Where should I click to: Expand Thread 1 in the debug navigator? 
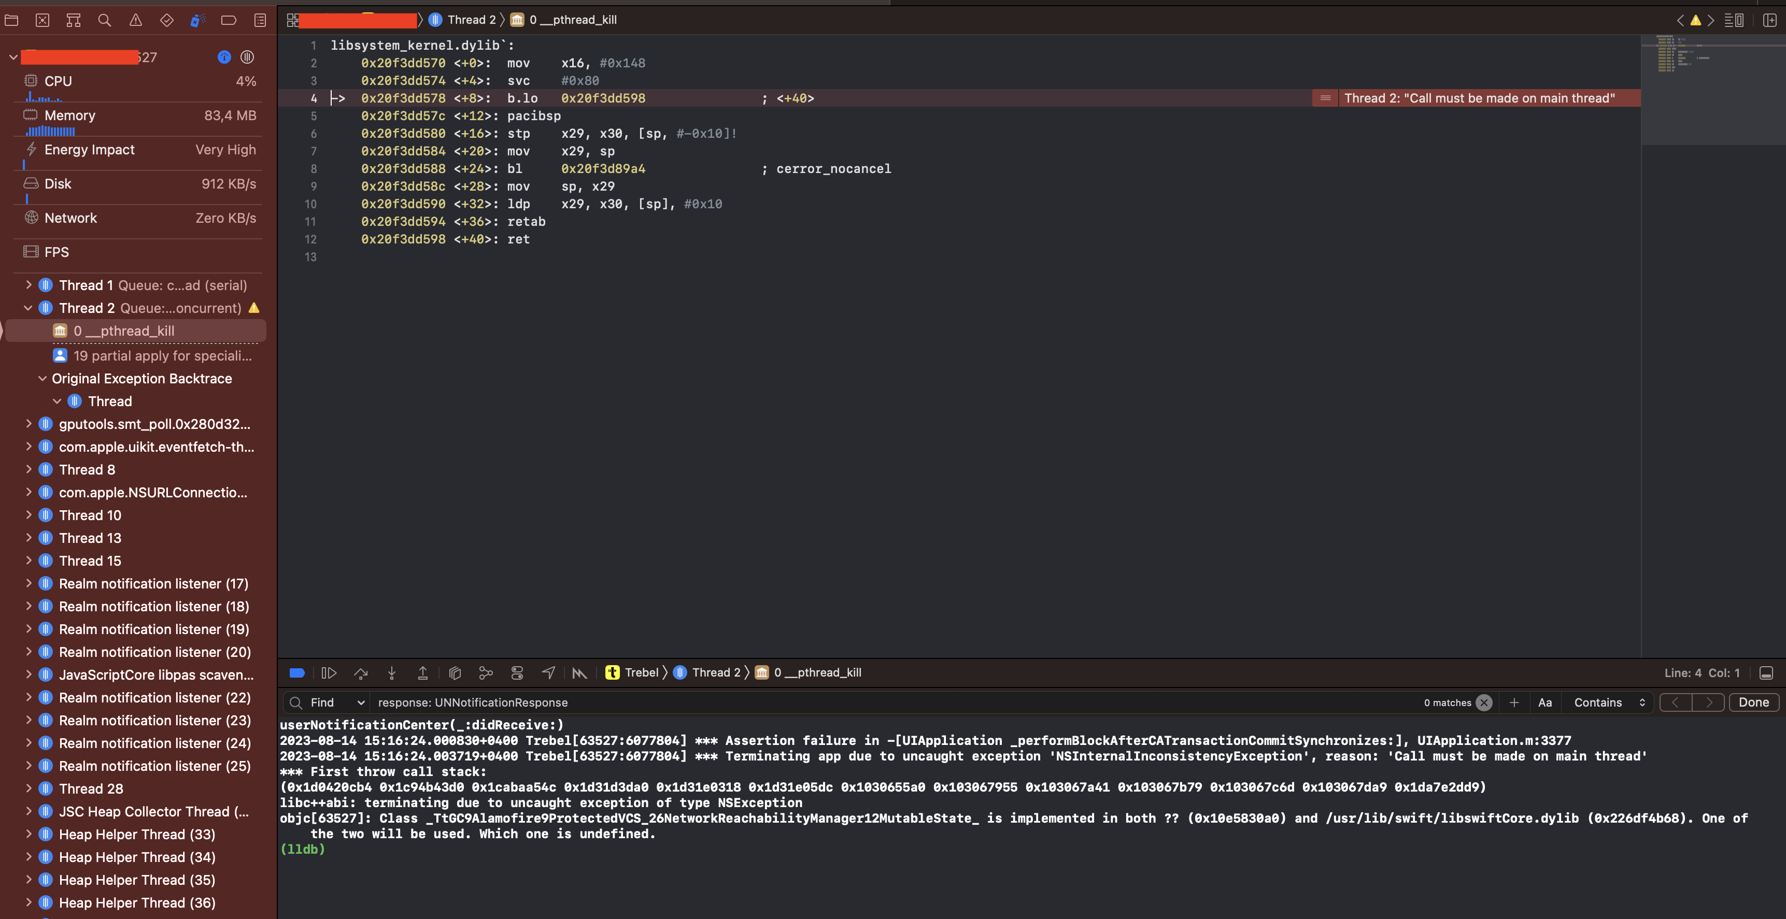coord(29,285)
